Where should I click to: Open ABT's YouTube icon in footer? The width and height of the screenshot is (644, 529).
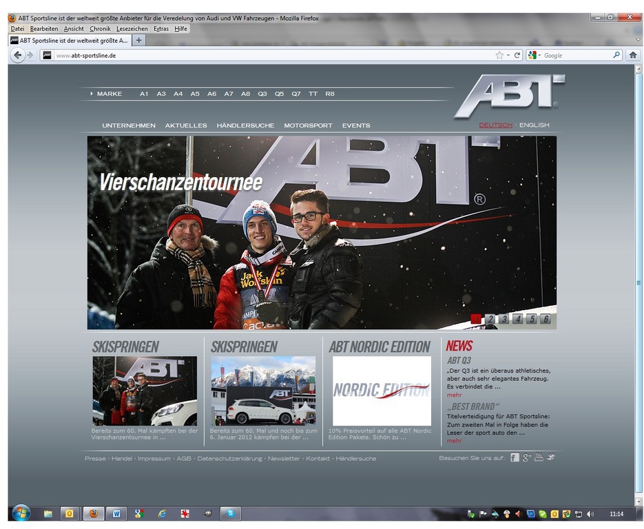pyautogui.click(x=539, y=457)
